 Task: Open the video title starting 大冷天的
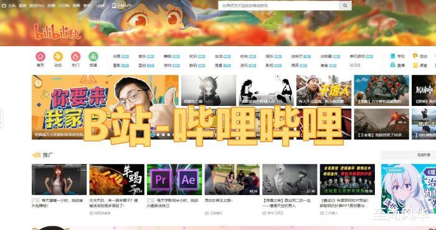(x=114, y=203)
